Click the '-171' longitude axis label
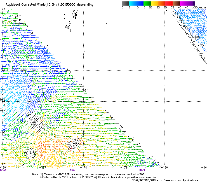Viewport: 207px width, 182px height. coord(124,167)
